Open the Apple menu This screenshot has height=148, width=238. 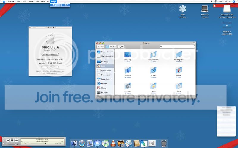click(4, 1)
